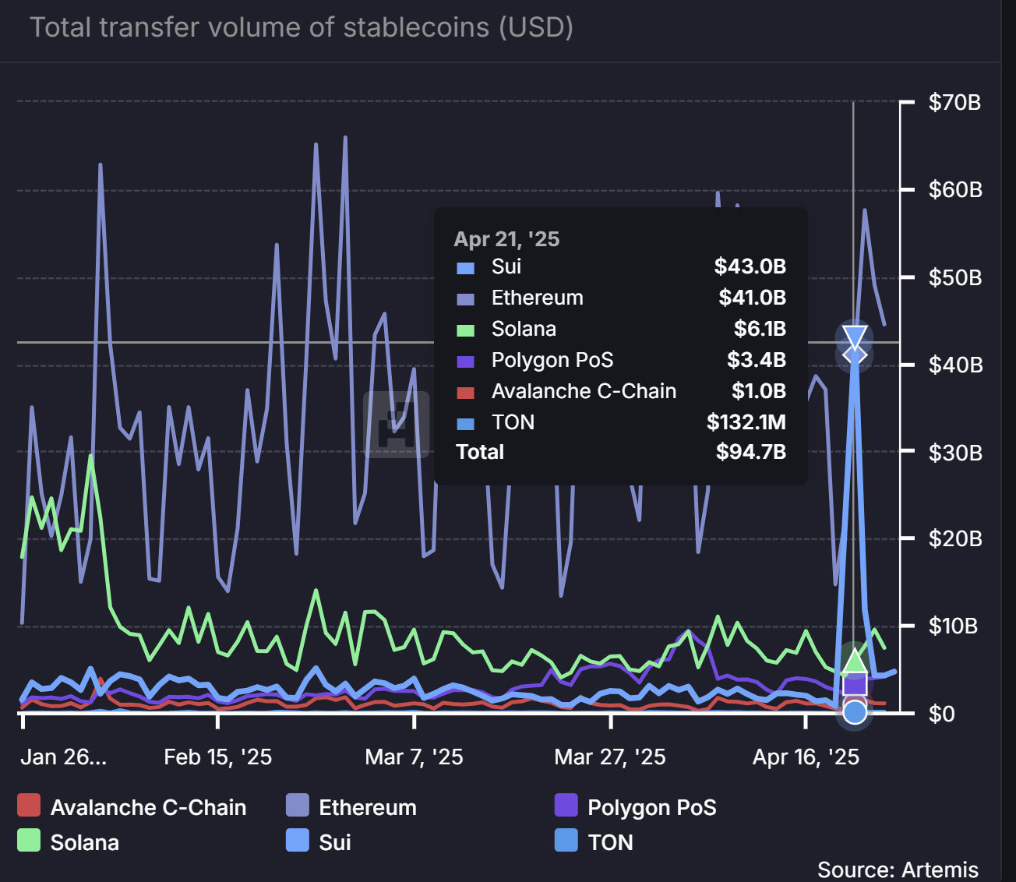This screenshot has height=882, width=1016.
Task: Click the purple Polygon PoS legend swatch
Action: 566,806
